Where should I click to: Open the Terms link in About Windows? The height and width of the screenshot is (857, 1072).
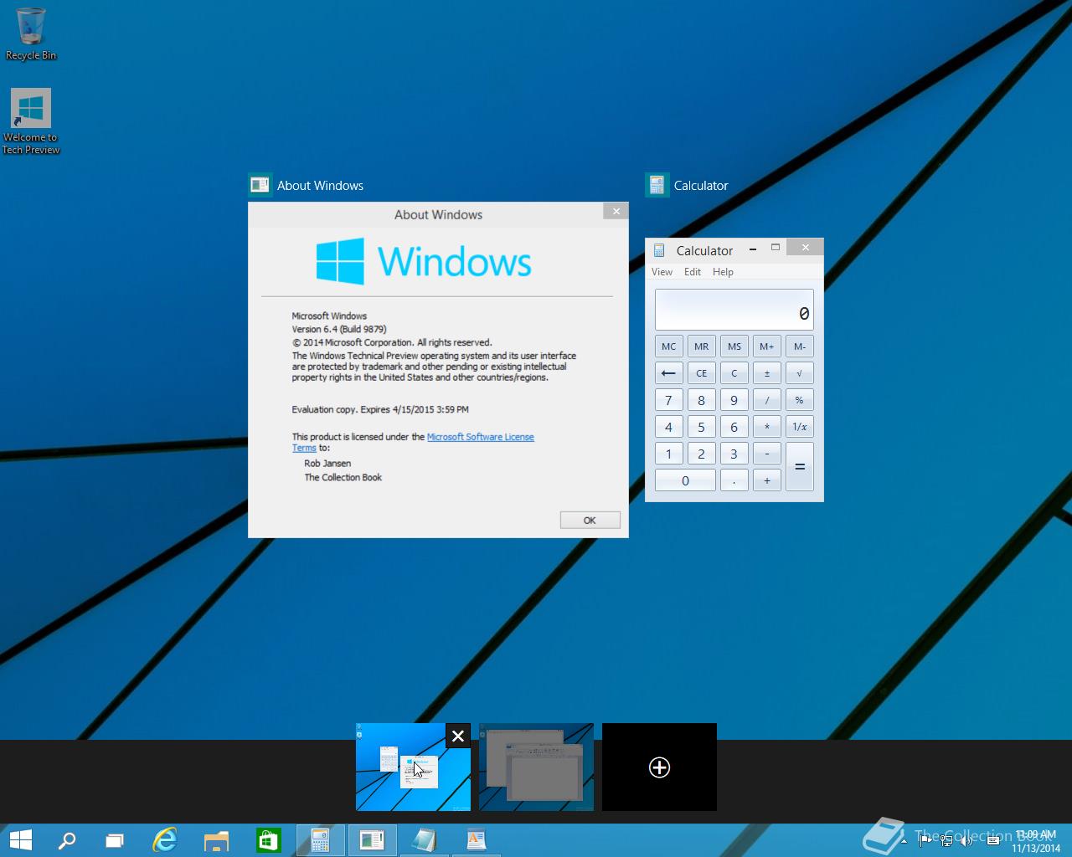pyautogui.click(x=304, y=448)
